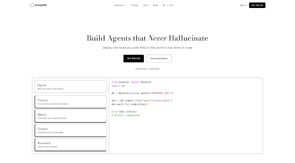Click the morphik brand name text

pos(41,5)
